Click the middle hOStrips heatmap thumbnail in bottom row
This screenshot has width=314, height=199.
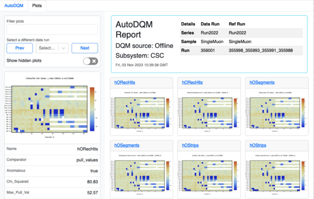(209, 175)
